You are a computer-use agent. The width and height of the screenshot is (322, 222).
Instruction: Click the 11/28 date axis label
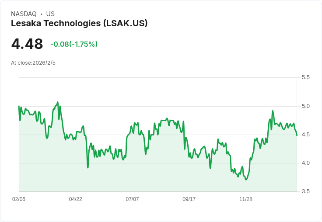pyautogui.click(x=246, y=199)
